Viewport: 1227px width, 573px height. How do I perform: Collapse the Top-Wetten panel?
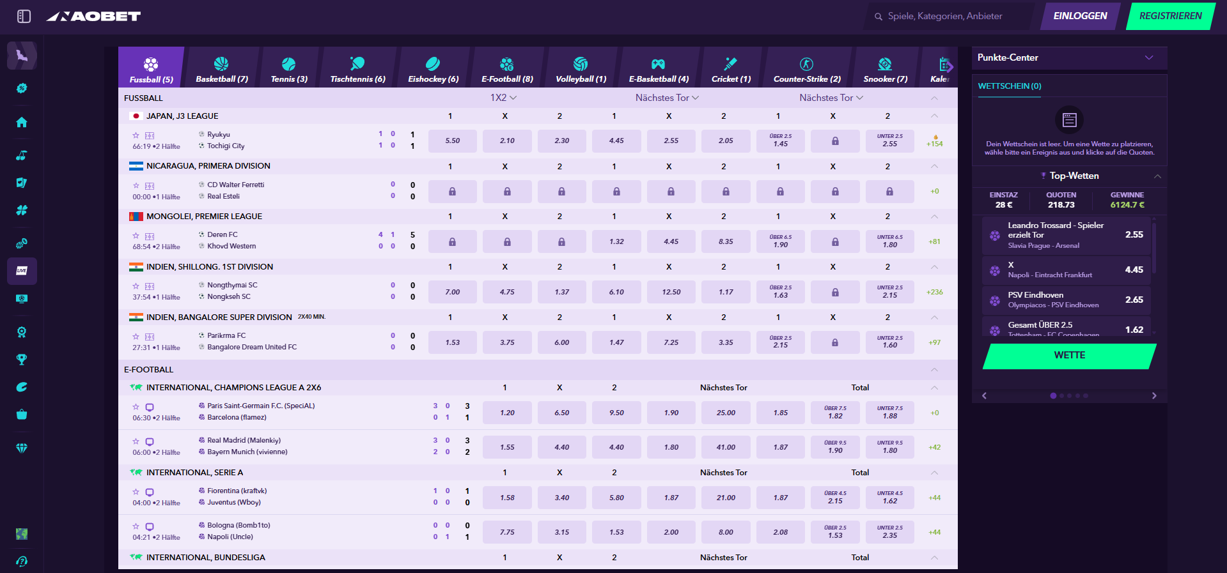(x=1157, y=176)
